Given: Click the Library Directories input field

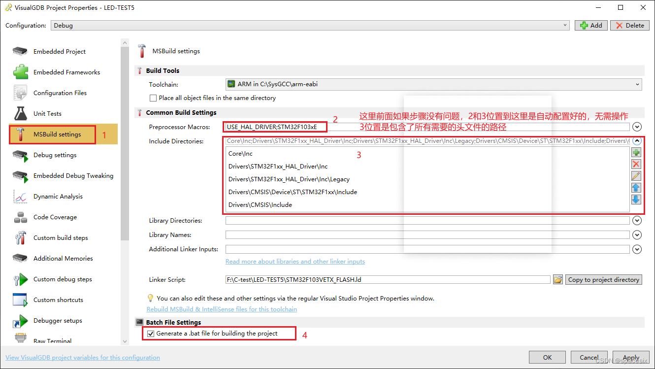Looking at the screenshot, I should point(427,221).
